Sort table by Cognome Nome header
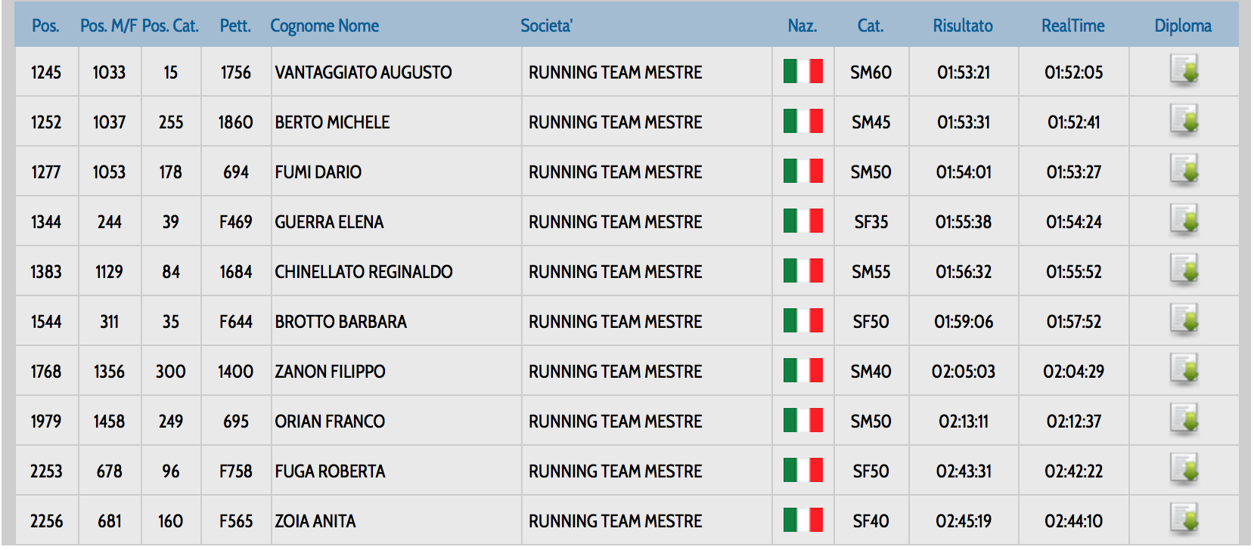Viewport: 1254px width, 550px height. click(324, 26)
